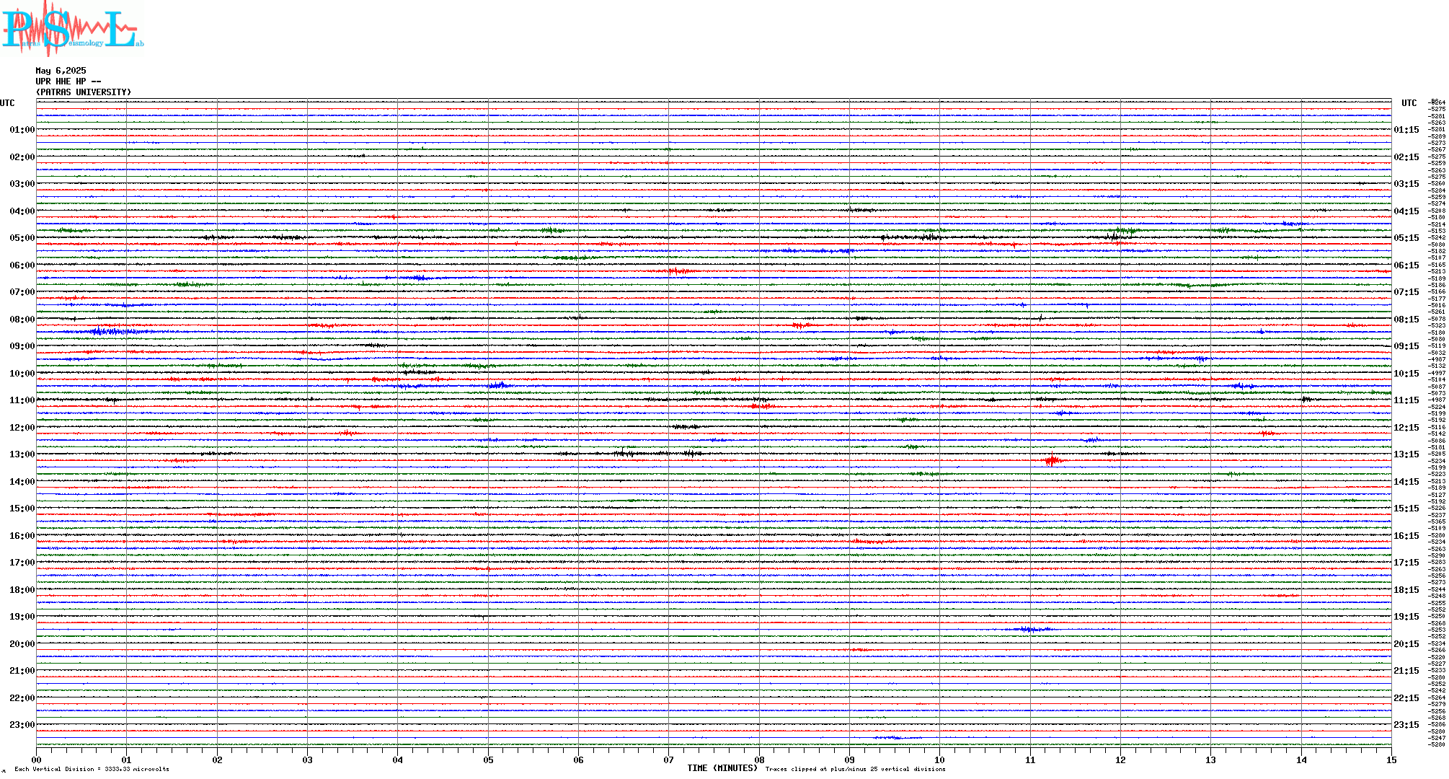Screen dimensions: 1449x779
Task: Select the 02:00 row label
Action: (22, 157)
